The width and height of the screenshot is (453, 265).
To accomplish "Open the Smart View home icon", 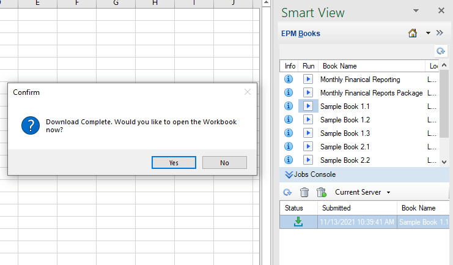I will 413,34.
